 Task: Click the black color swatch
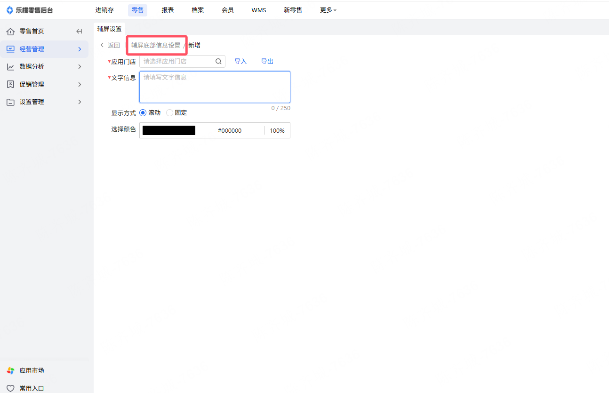tap(169, 130)
